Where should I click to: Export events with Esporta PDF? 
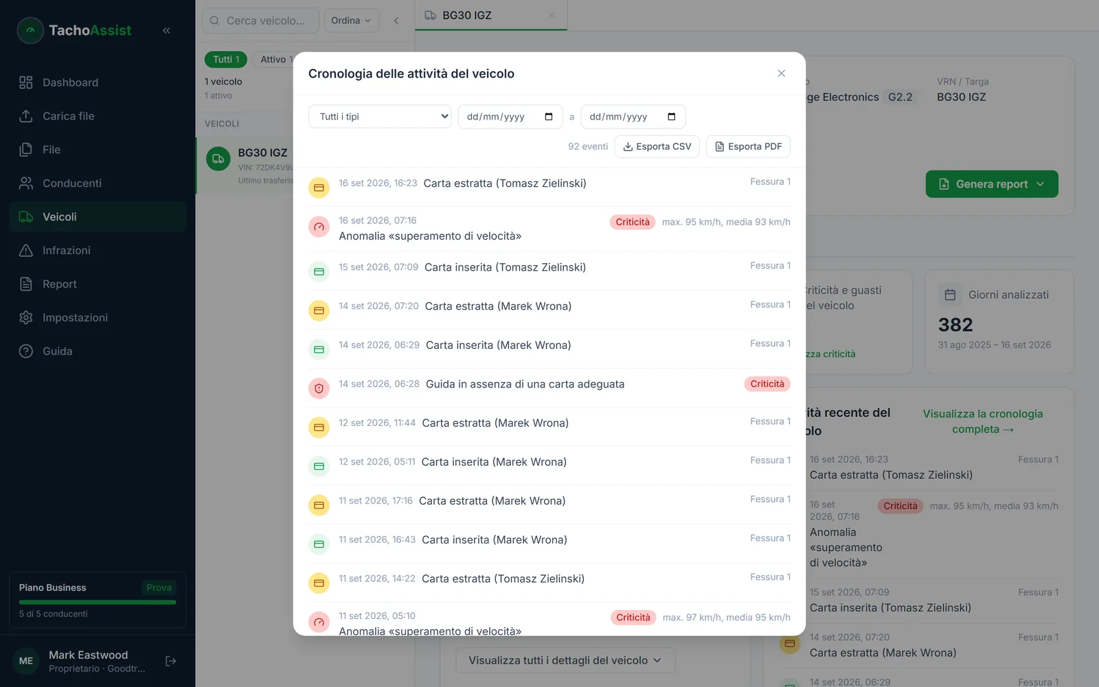click(748, 146)
